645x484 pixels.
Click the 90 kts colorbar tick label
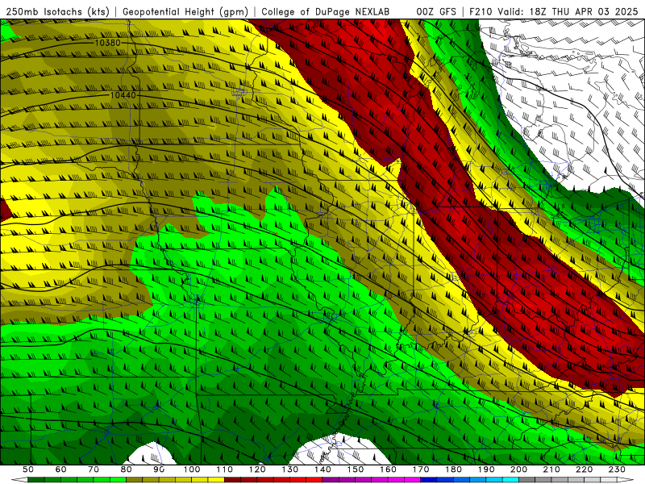(x=159, y=469)
